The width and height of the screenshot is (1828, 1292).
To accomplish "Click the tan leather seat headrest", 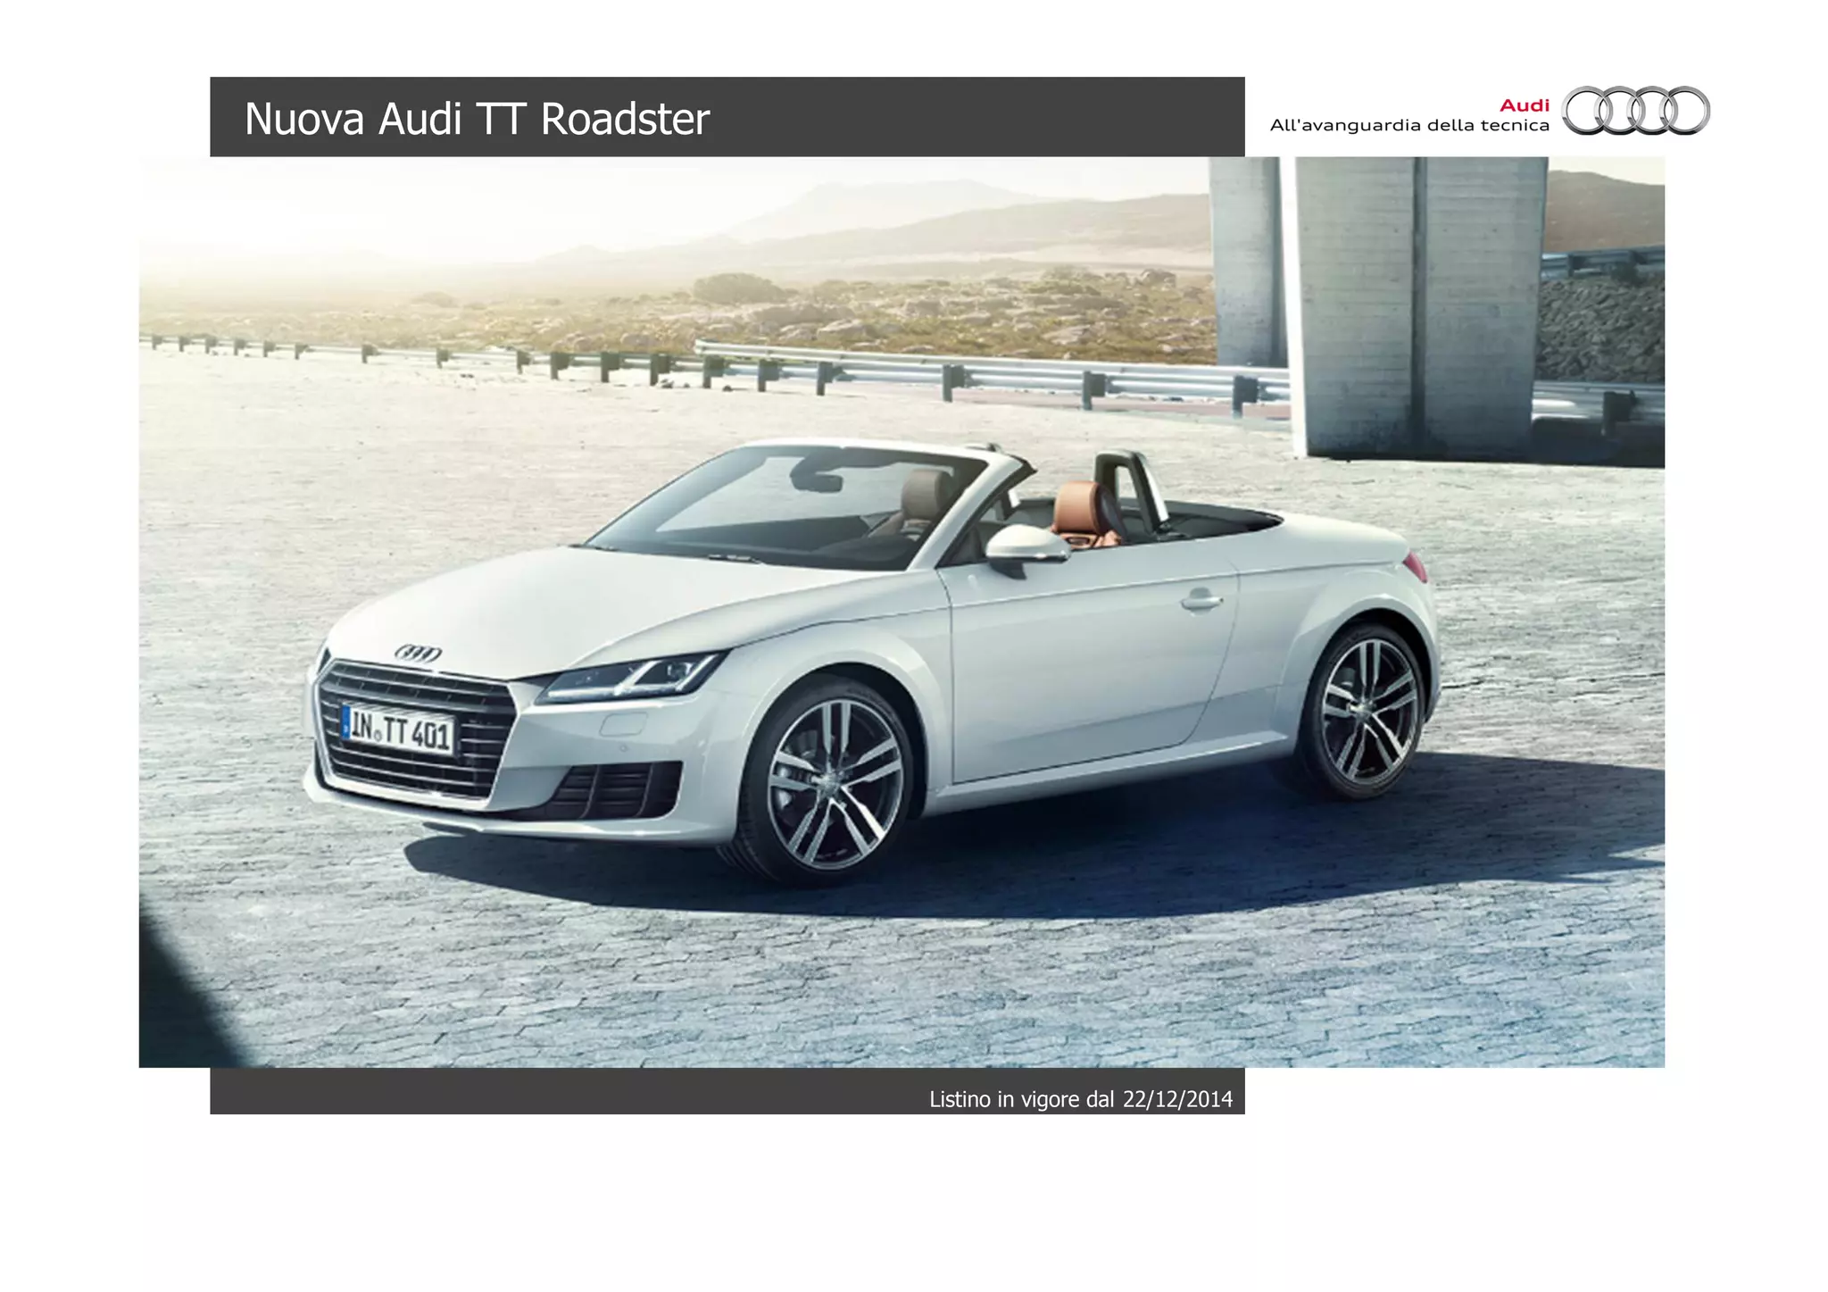I will coord(1075,504).
